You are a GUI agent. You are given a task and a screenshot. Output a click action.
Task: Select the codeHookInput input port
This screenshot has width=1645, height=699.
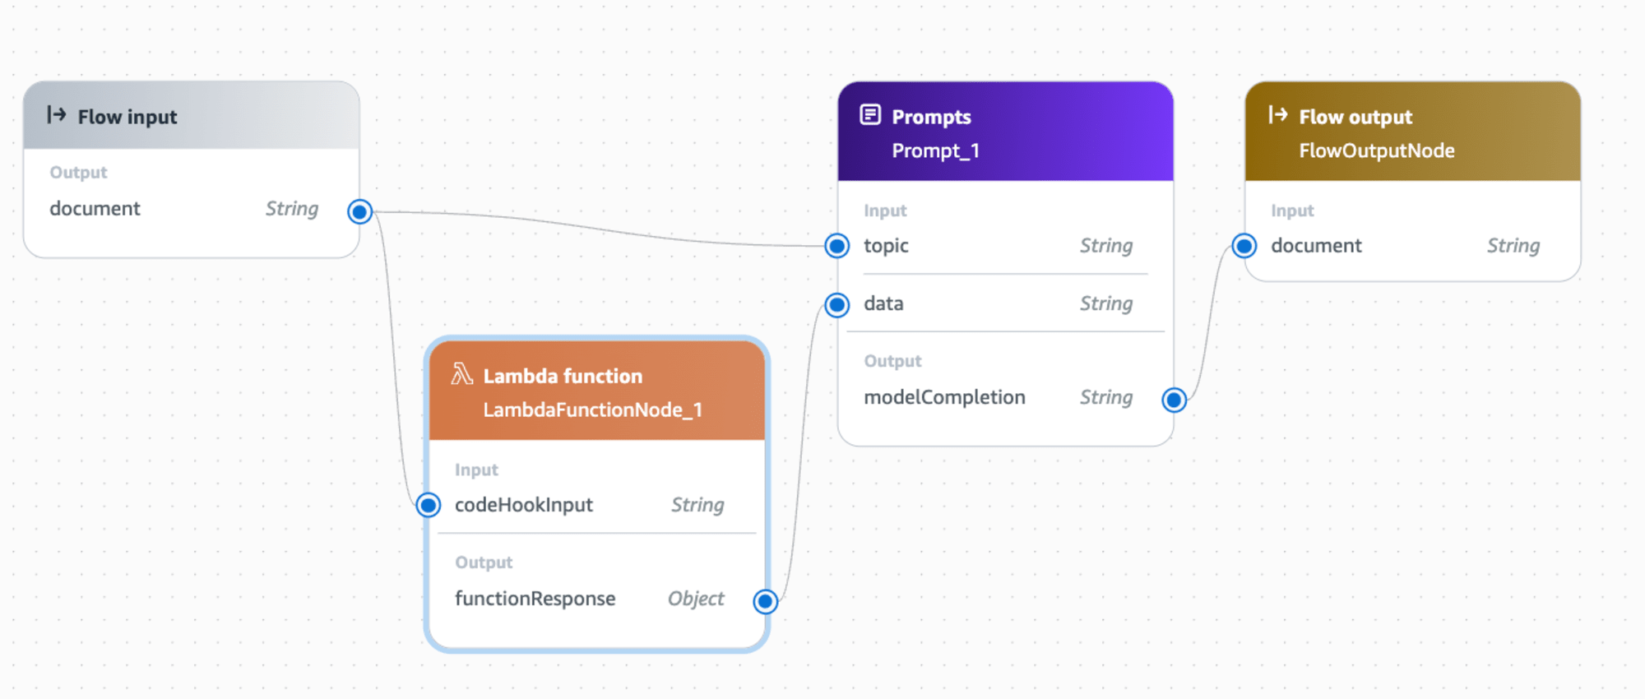429,505
